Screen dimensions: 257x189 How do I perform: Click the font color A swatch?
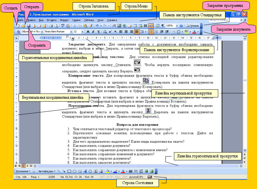194,32
